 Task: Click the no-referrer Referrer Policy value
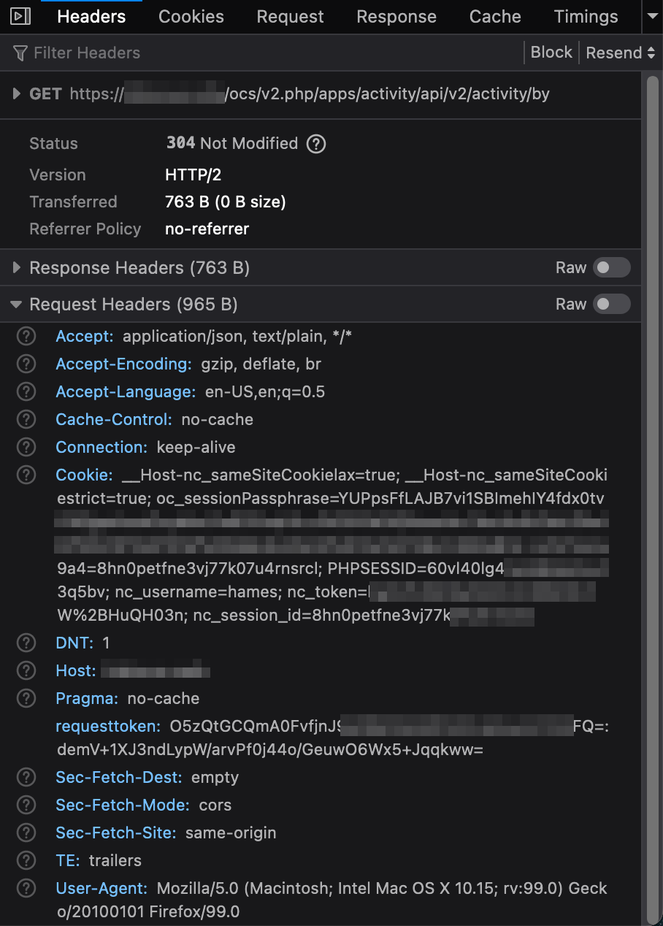(x=207, y=229)
